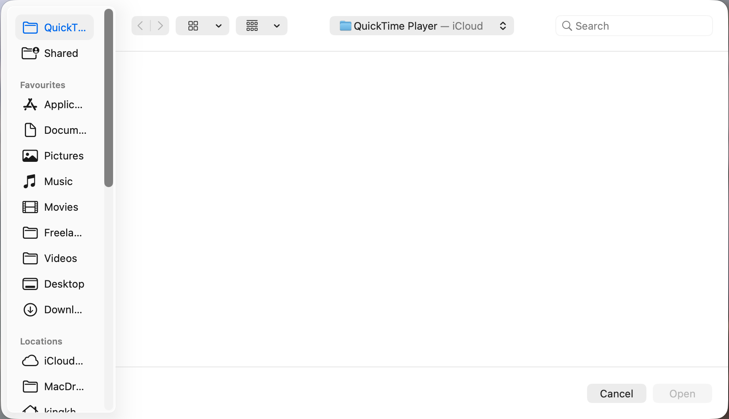Open the QuickTime Player — iCloud location popup
The height and width of the screenshot is (419, 729).
pos(421,26)
